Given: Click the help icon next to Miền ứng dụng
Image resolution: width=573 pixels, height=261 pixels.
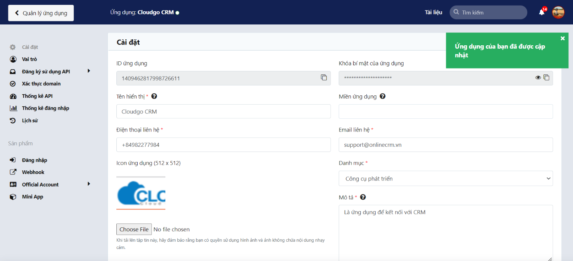Looking at the screenshot, I should (382, 96).
